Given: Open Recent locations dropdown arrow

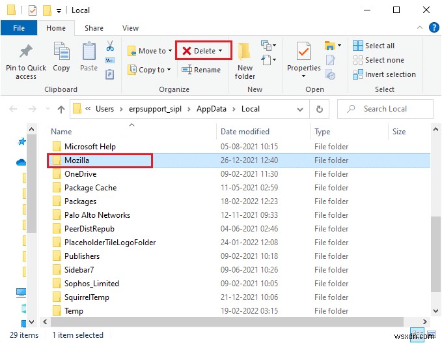Looking at the screenshot, I should (x=48, y=109).
